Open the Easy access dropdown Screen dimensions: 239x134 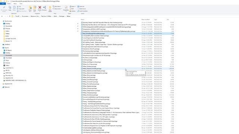point(57,9)
